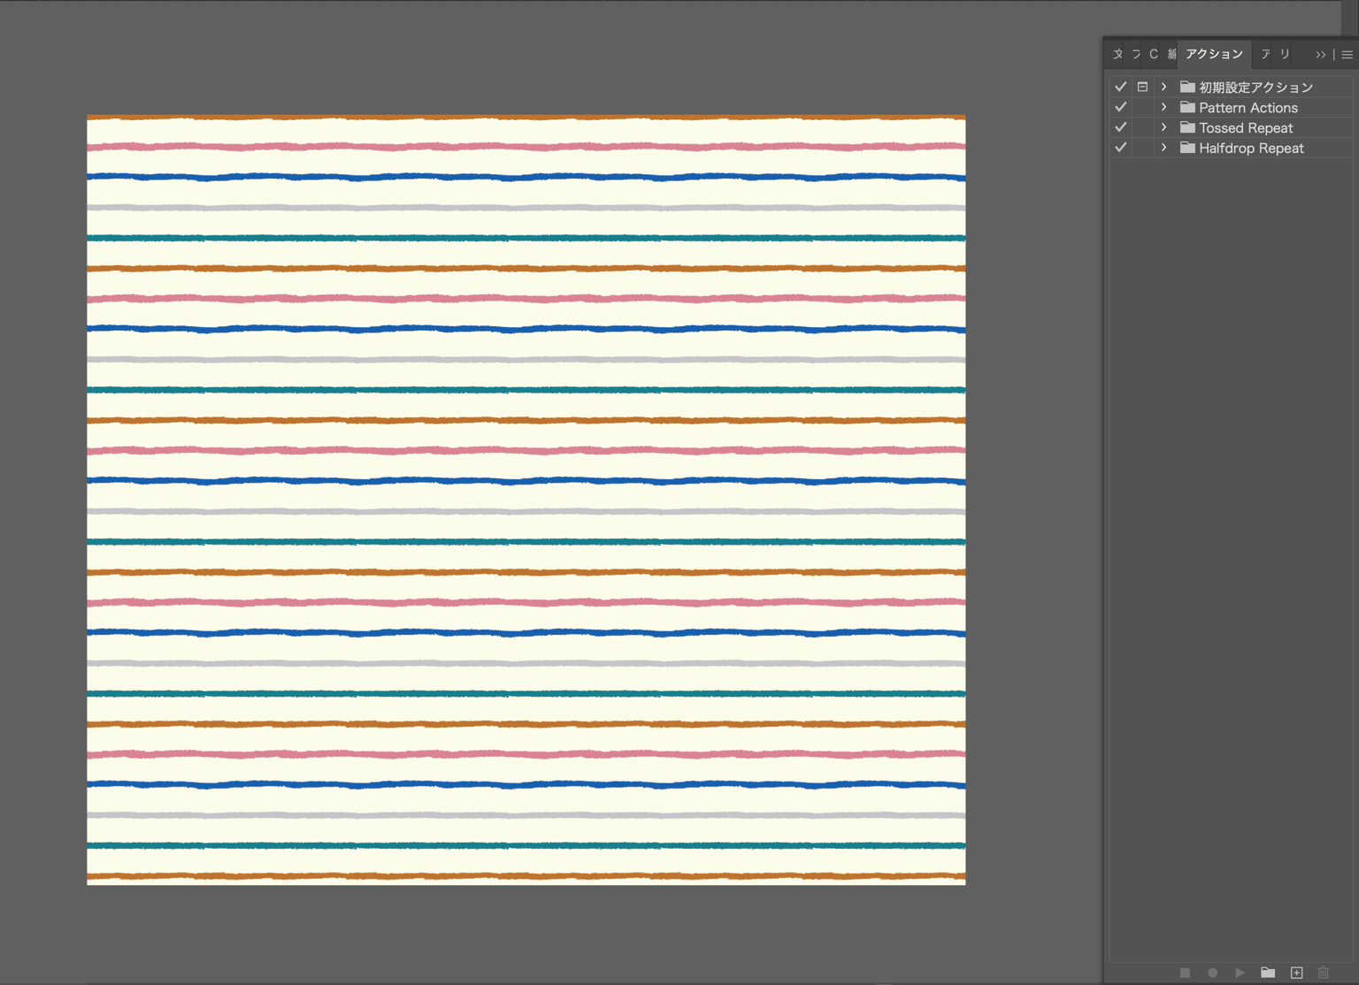Switch to the C panel tab

pos(1154,55)
